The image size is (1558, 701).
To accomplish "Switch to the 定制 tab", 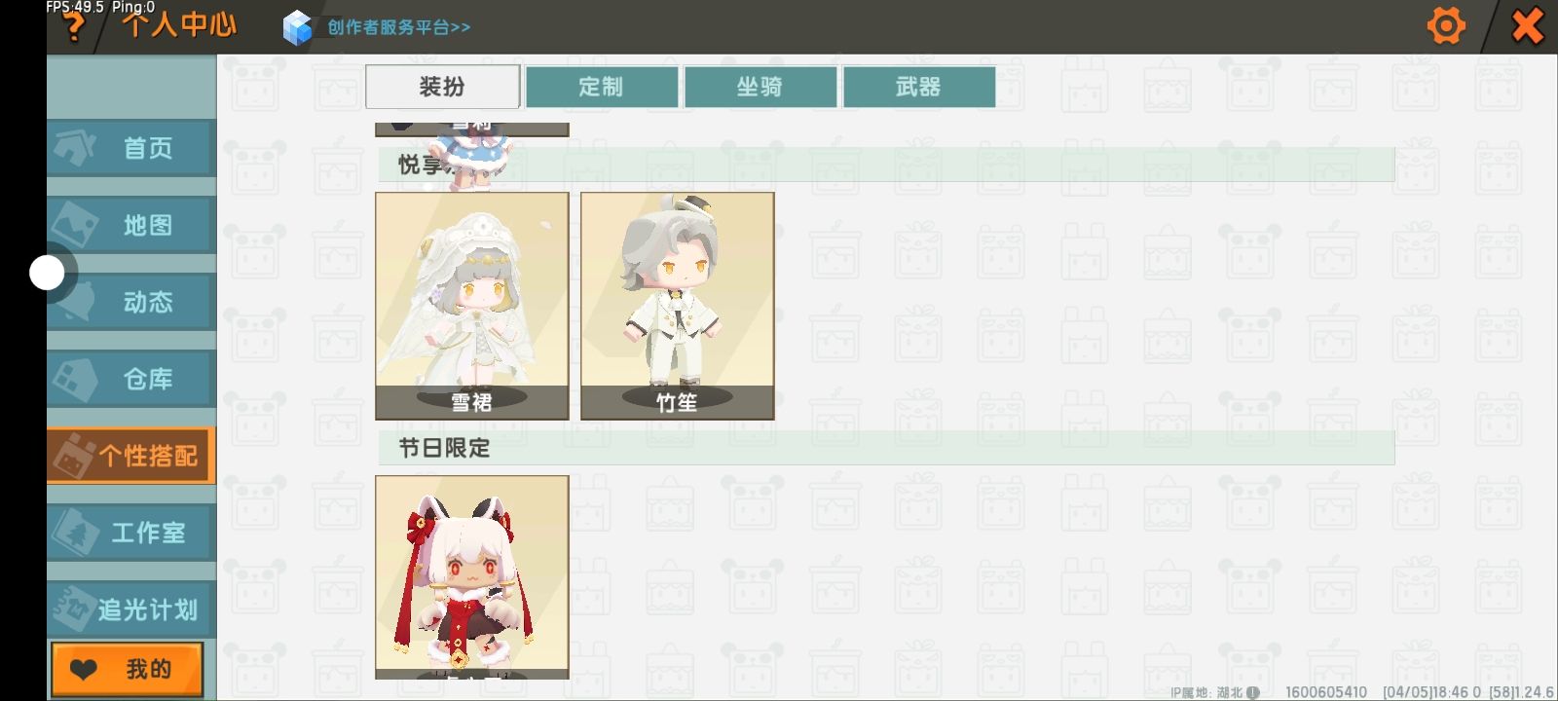I will coord(601,87).
